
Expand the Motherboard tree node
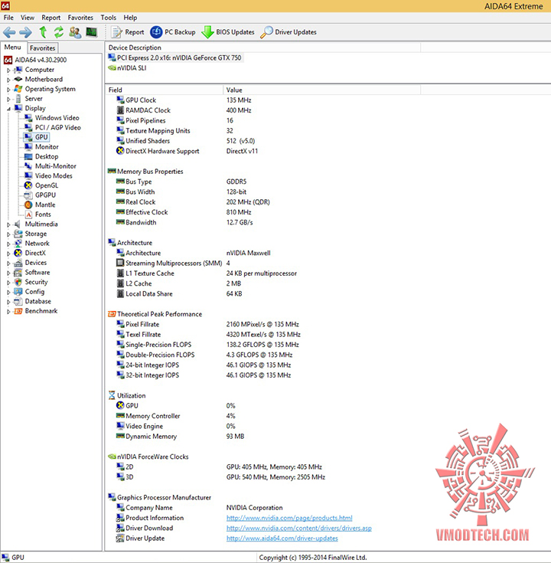point(8,80)
